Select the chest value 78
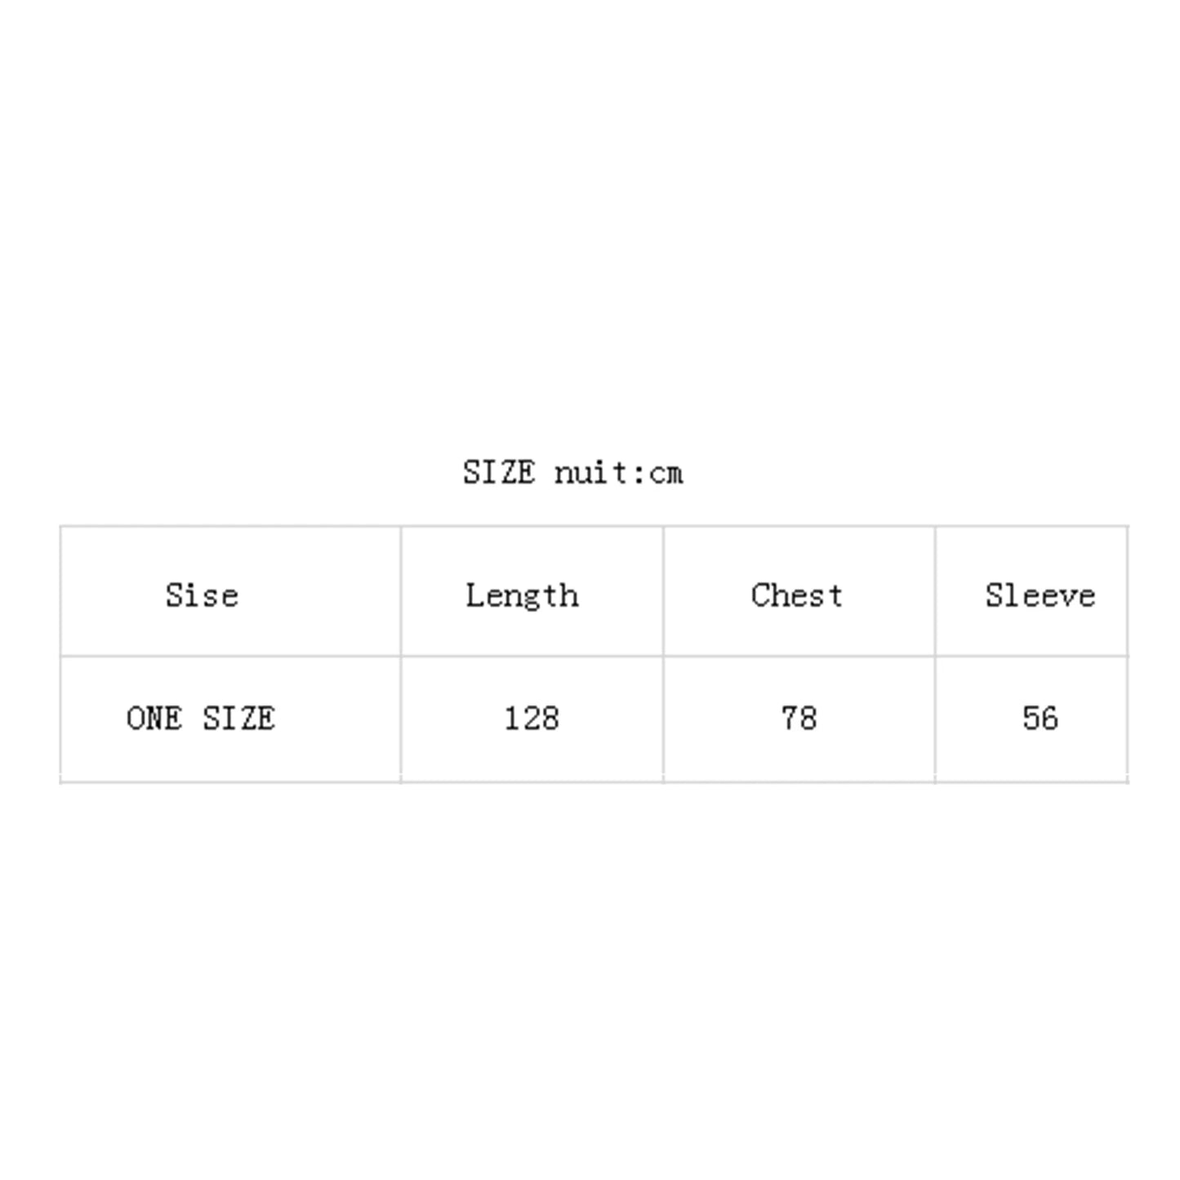1180x1180 pixels. click(x=799, y=719)
